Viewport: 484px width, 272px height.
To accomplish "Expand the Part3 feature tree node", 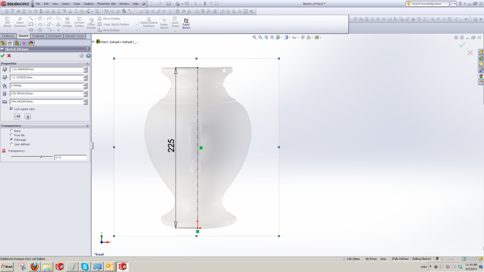I will 94,42.
